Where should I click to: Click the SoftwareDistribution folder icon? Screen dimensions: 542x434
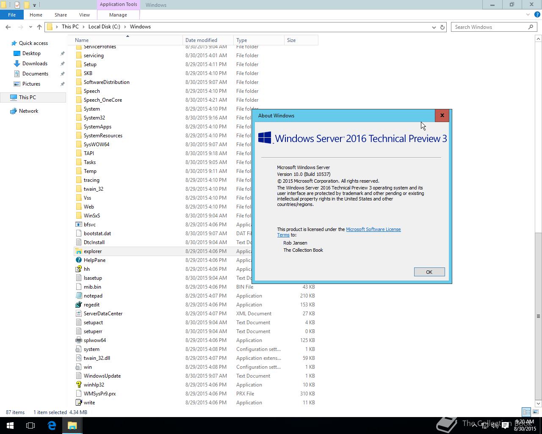pyautogui.click(x=78, y=82)
